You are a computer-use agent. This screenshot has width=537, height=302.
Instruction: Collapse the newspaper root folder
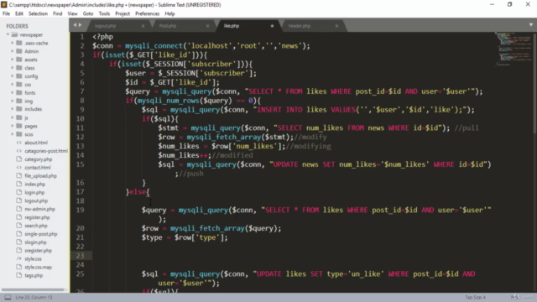point(8,34)
